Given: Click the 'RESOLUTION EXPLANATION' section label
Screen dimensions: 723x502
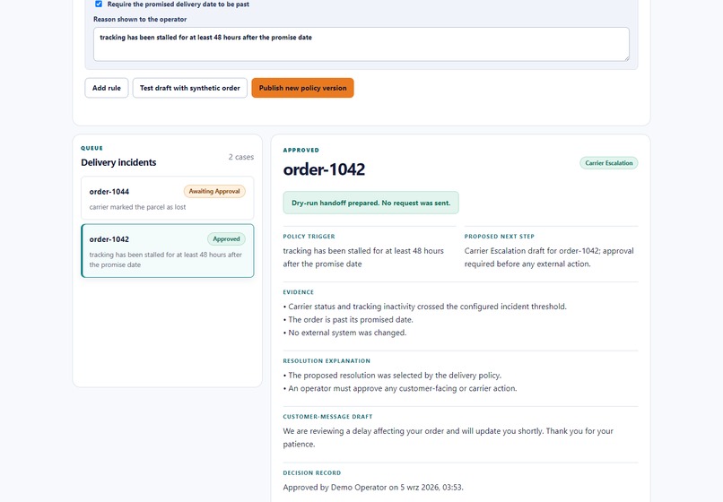Looking at the screenshot, I should (327, 361).
